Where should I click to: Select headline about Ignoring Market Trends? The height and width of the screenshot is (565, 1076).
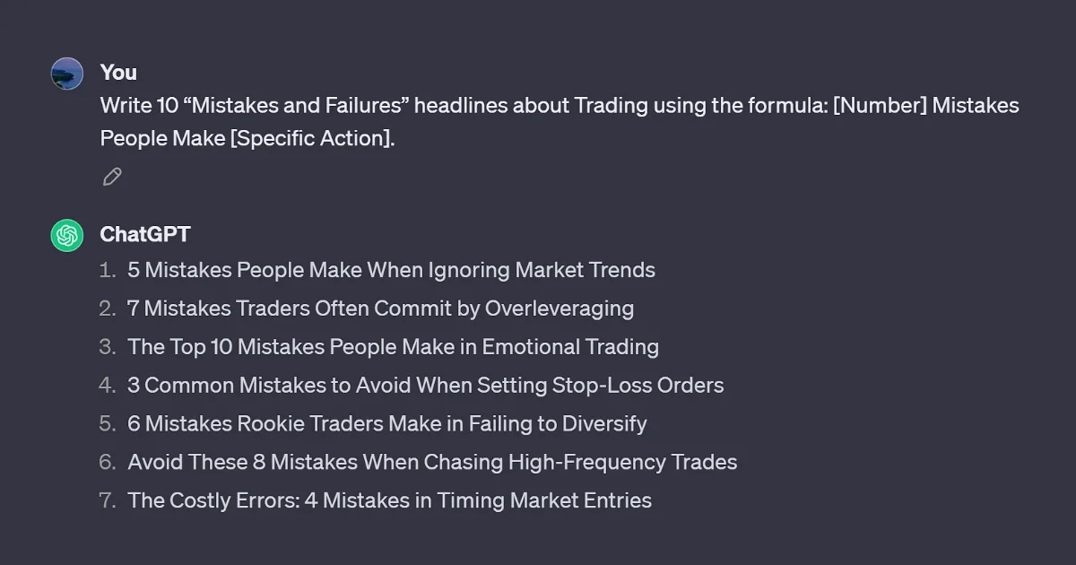point(391,270)
